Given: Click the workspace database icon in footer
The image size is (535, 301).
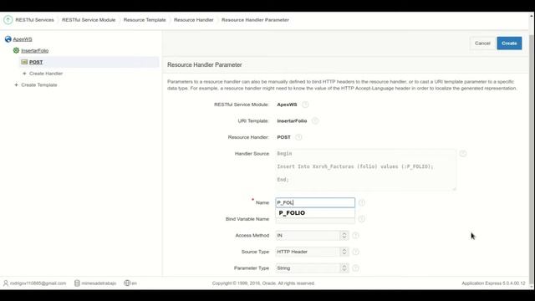Looking at the screenshot, I should click(77, 283).
